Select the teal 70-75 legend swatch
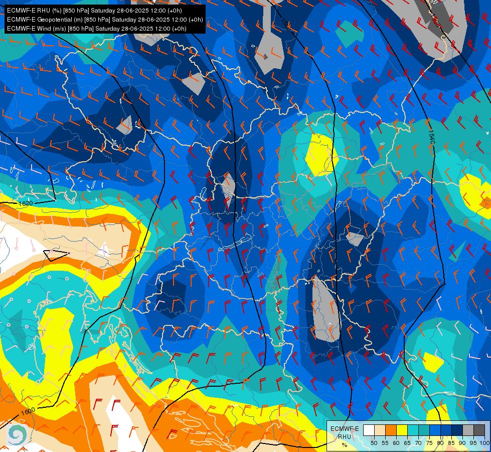491x452 pixels. (424, 430)
